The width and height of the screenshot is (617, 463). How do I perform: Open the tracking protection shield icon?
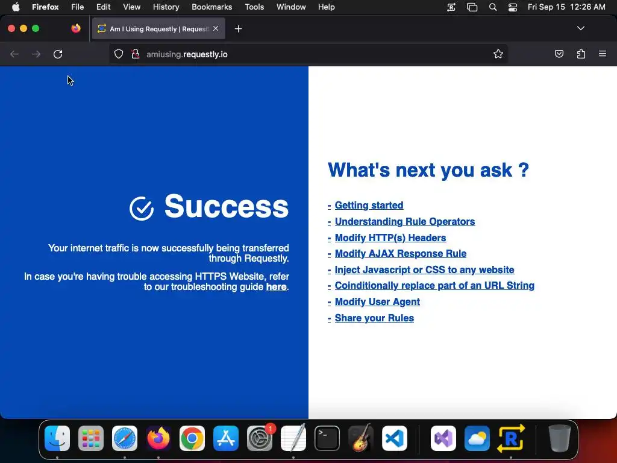pyautogui.click(x=119, y=54)
